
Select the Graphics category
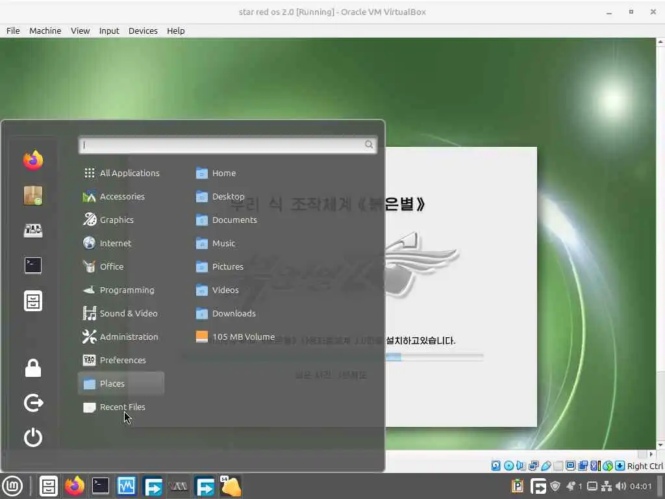121,220
